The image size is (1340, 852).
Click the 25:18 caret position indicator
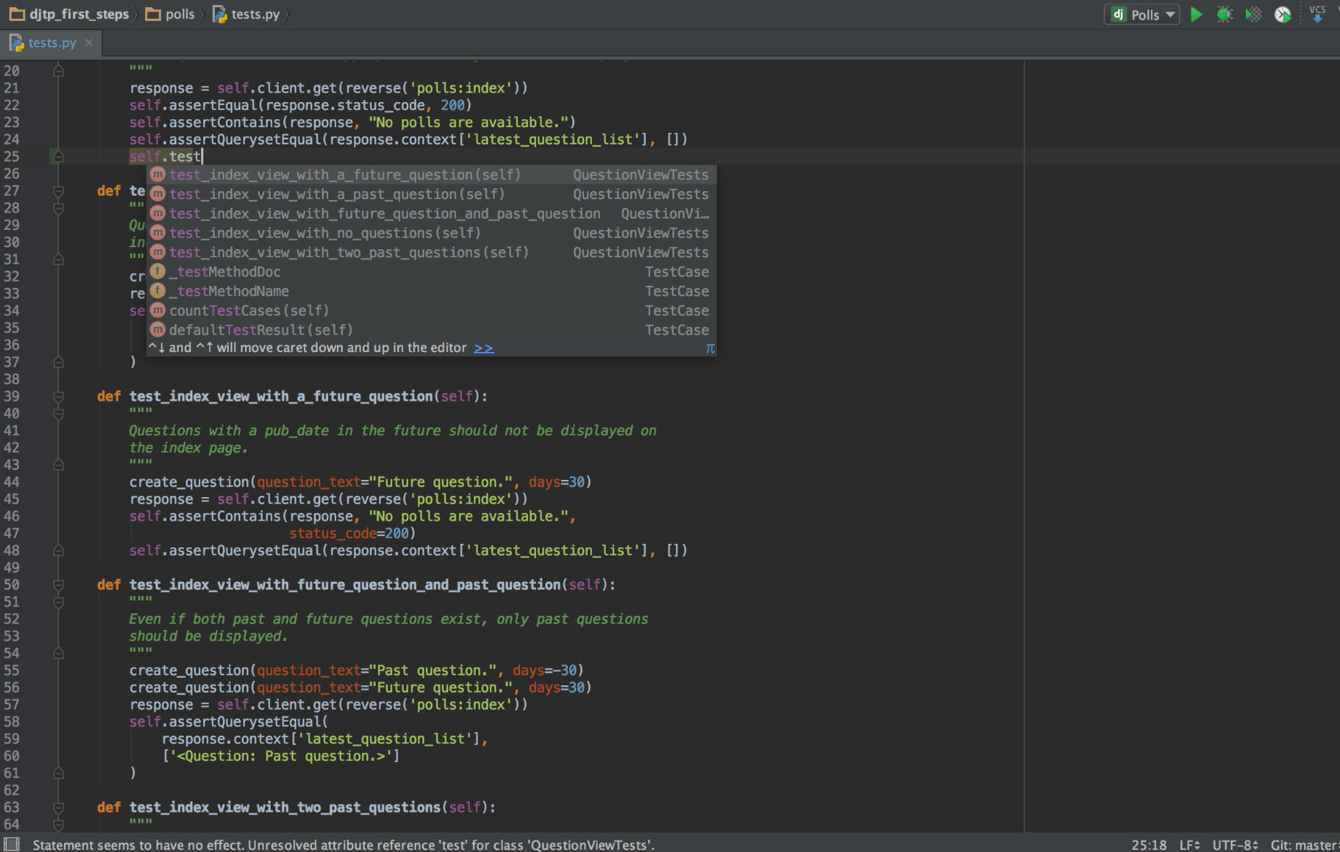pyautogui.click(x=1149, y=845)
